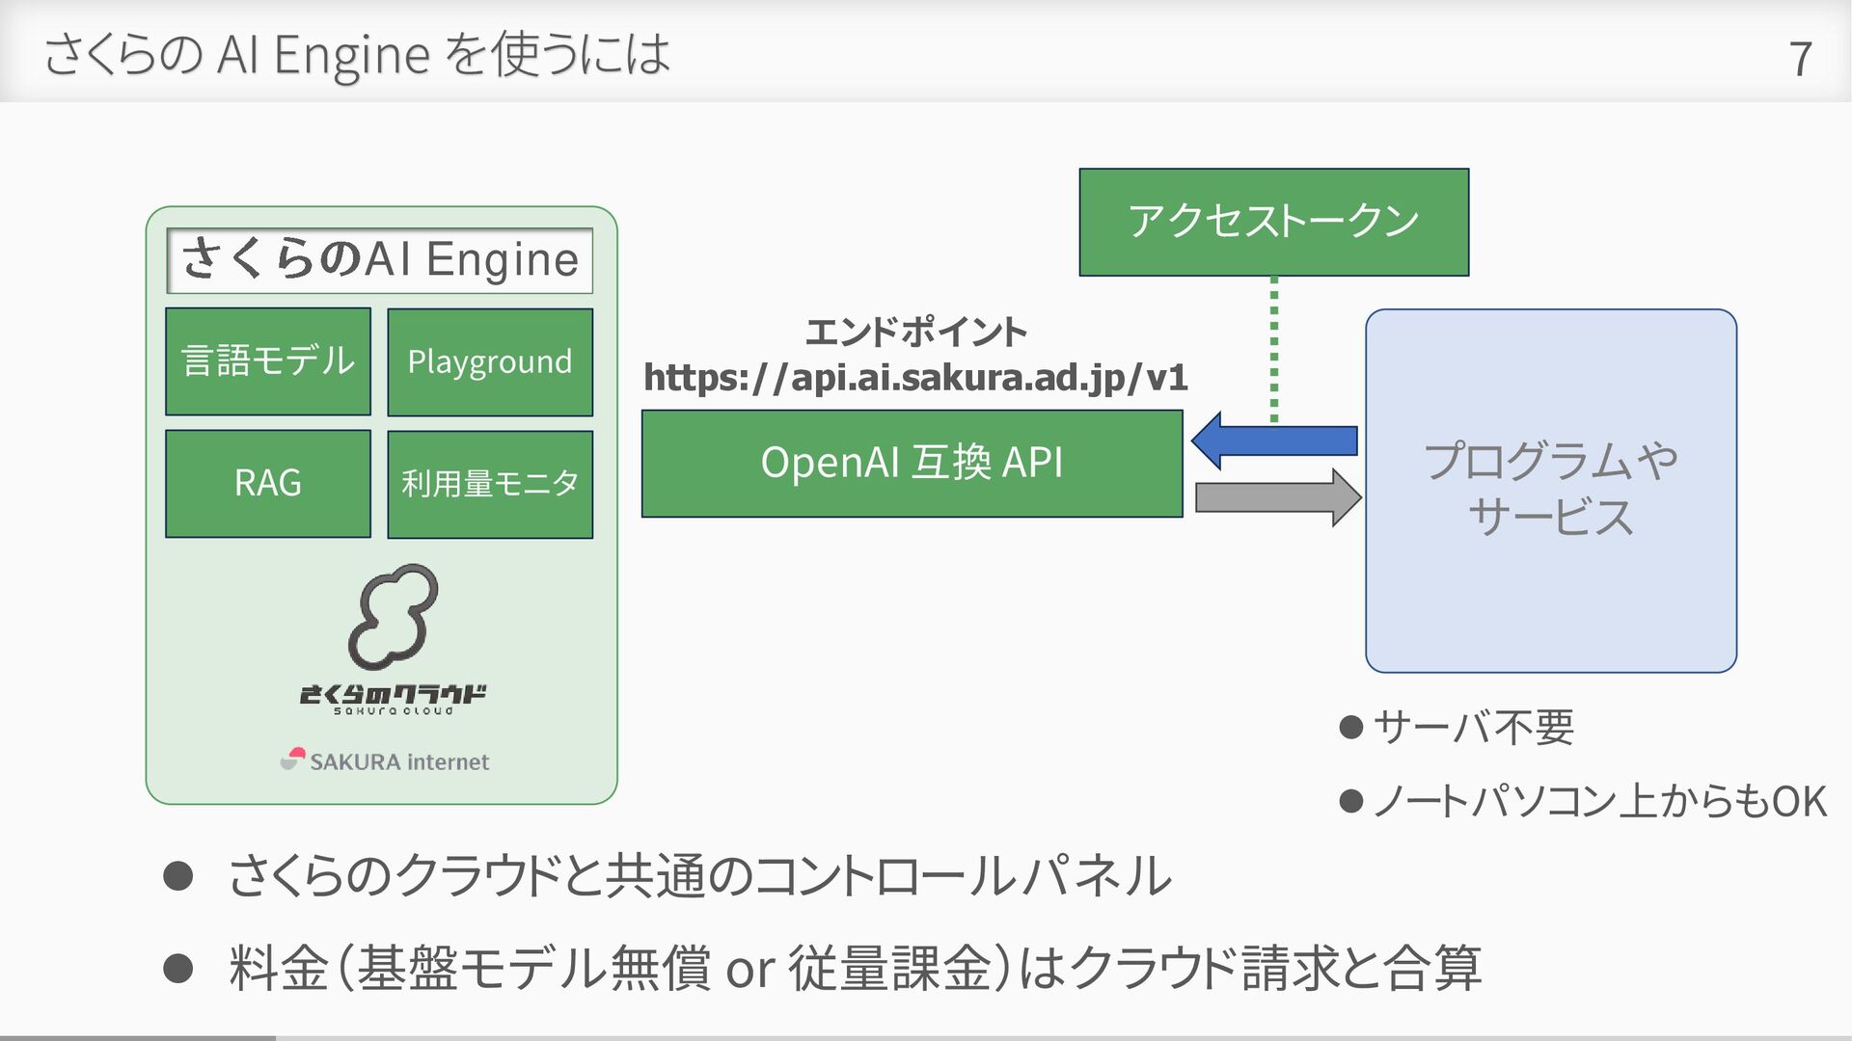Click the bullet before ノートパソコン上からもOK
1852x1041 pixels.
click(1350, 801)
